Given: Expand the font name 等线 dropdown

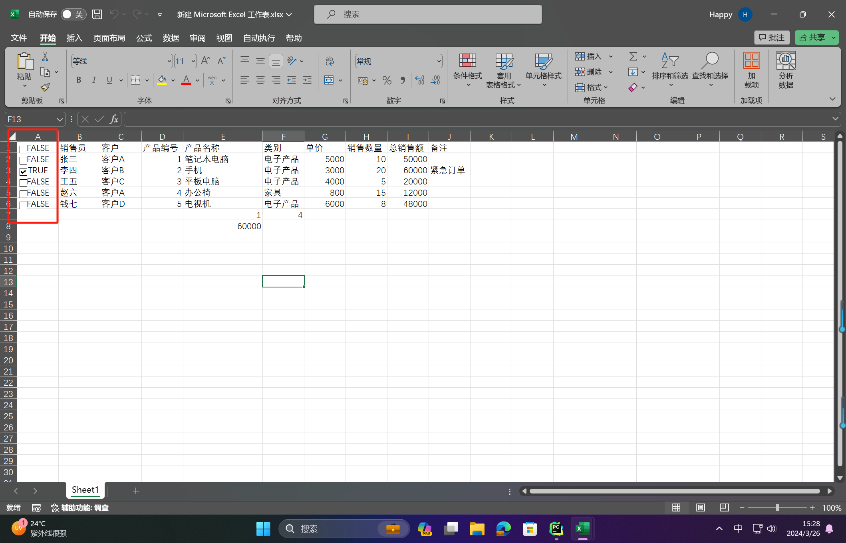Looking at the screenshot, I should 169,61.
